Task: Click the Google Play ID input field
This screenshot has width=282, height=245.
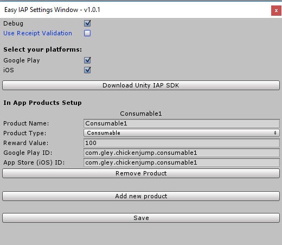Action: [x=182, y=153]
